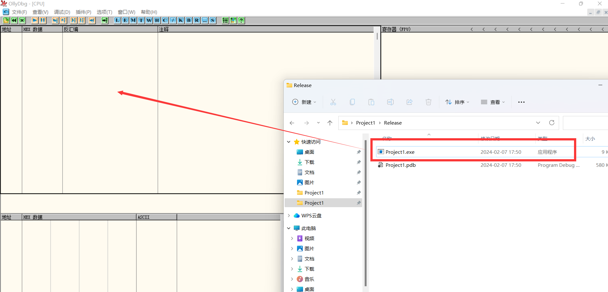
Task: Open the 帮助(H) menu
Action: pos(149,12)
